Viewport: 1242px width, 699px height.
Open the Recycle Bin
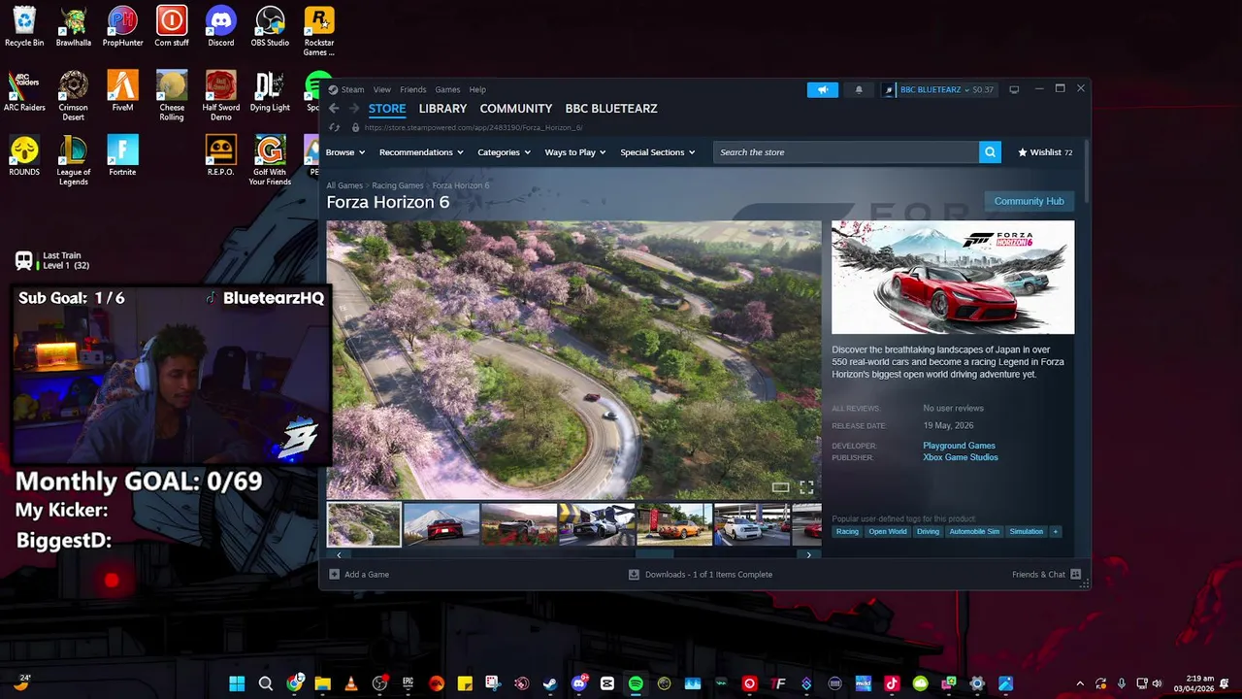point(24,27)
